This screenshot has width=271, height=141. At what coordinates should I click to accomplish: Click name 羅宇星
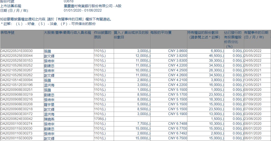click(49, 105)
